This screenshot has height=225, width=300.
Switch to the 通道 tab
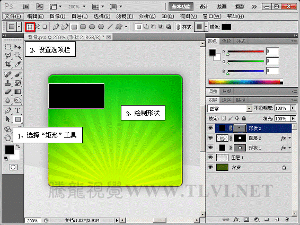pos(226,100)
